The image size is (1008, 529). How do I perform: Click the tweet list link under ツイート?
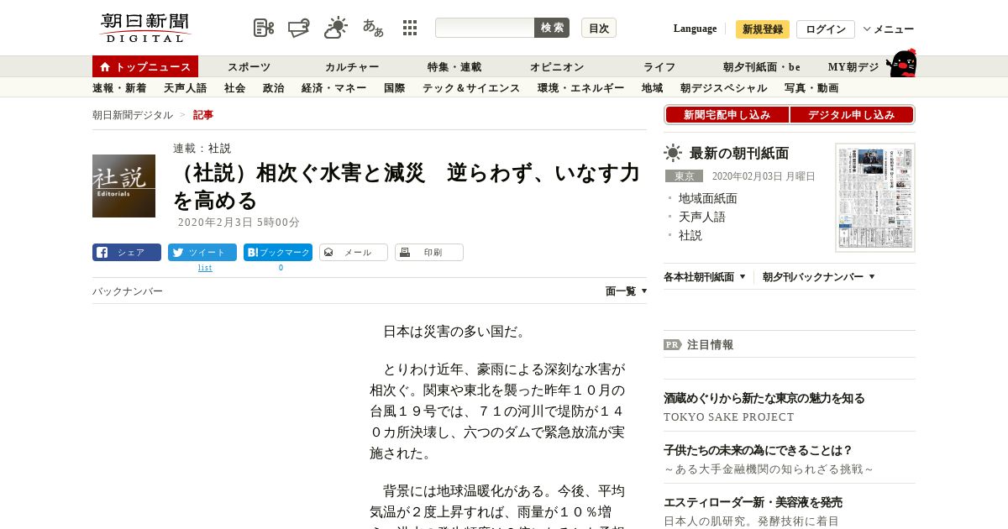[205, 268]
